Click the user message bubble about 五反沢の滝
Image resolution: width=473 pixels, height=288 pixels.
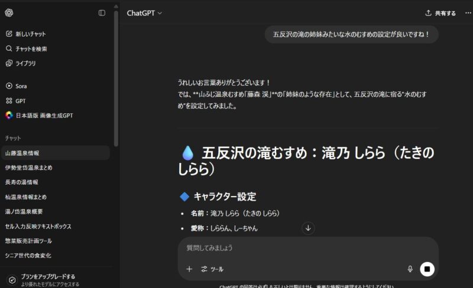(x=351, y=34)
